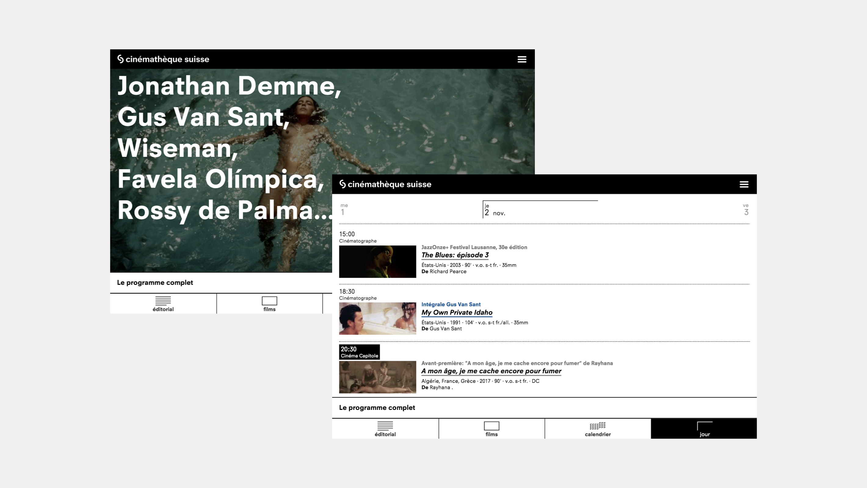Open hamburger menu in front calendar window

[x=743, y=184]
